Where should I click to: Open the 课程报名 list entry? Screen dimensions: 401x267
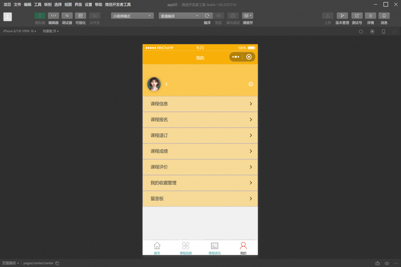200,119
